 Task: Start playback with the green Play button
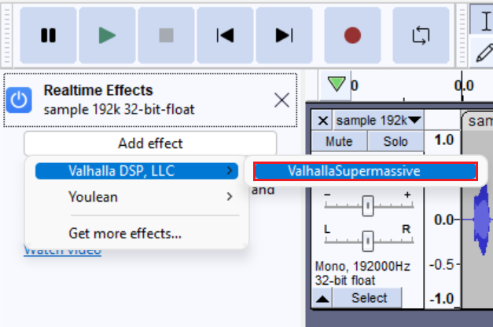tap(107, 35)
